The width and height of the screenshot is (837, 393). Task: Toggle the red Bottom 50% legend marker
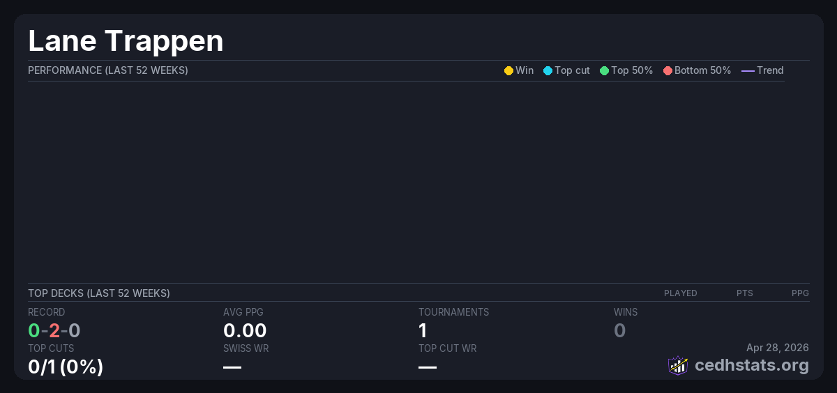[x=668, y=70]
